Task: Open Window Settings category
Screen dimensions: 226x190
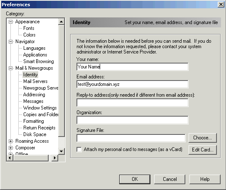Action: pos(40,108)
